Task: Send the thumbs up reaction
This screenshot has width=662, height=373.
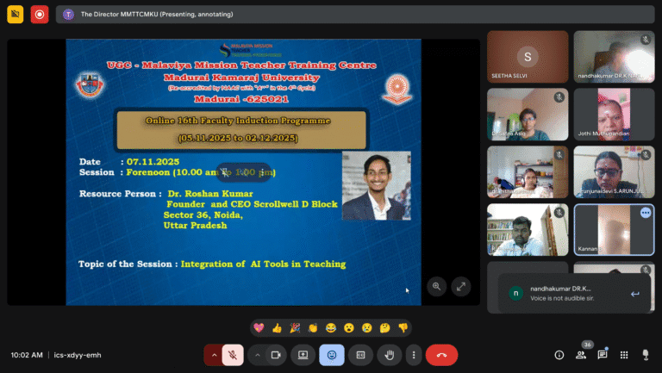Action: coord(277,327)
